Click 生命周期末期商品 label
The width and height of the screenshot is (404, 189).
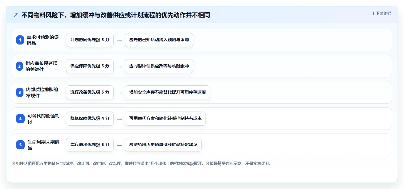click(x=44, y=145)
